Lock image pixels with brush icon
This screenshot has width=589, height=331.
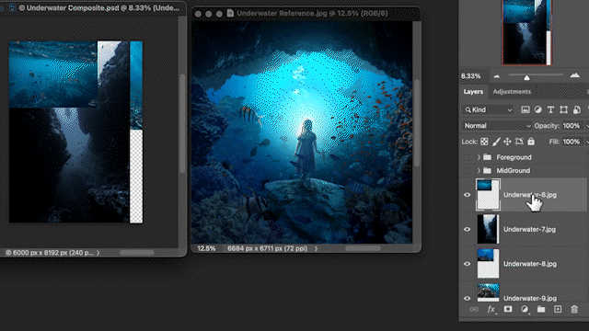(496, 142)
